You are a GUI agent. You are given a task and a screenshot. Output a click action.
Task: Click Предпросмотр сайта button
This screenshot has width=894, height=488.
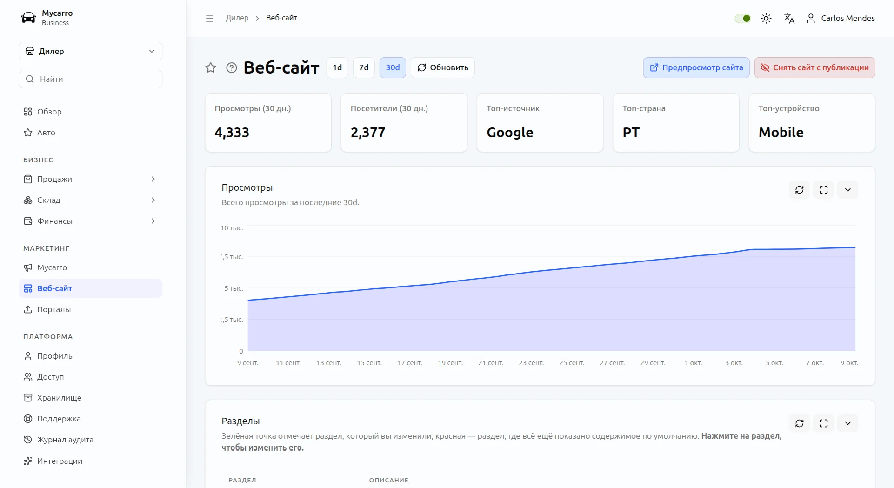point(696,67)
